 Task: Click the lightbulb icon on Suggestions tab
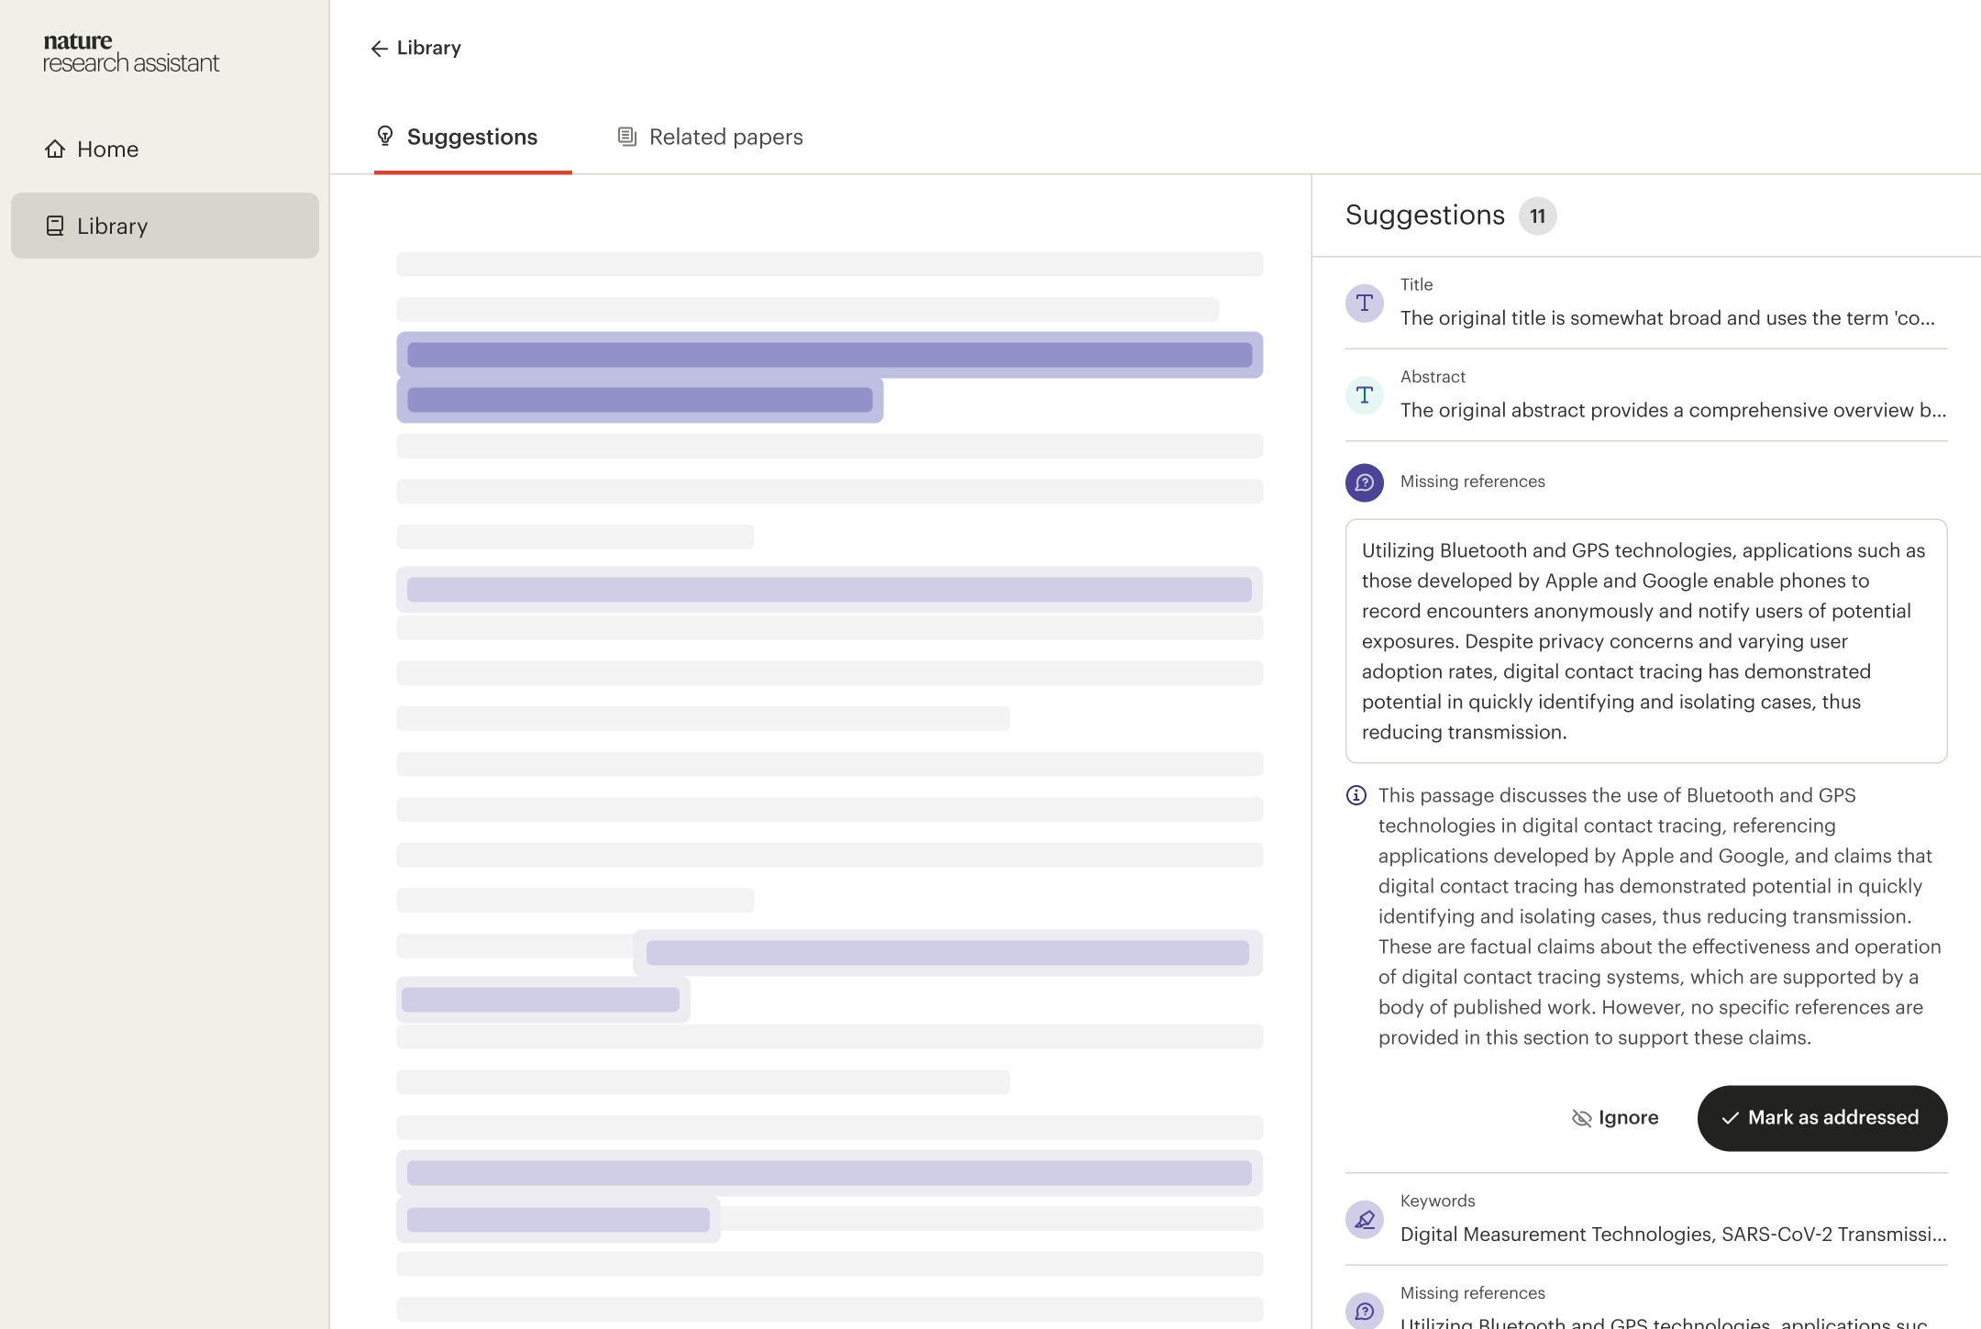pos(385,137)
